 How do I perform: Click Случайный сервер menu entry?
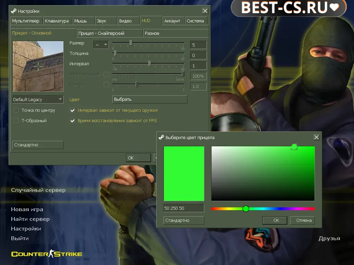click(38, 190)
